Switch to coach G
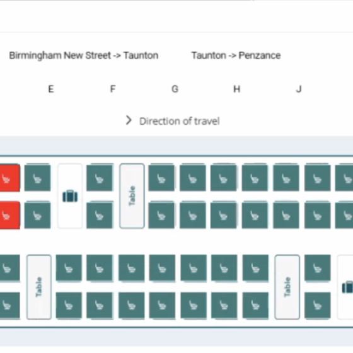Screen dimensions: 353x353 point(175,89)
